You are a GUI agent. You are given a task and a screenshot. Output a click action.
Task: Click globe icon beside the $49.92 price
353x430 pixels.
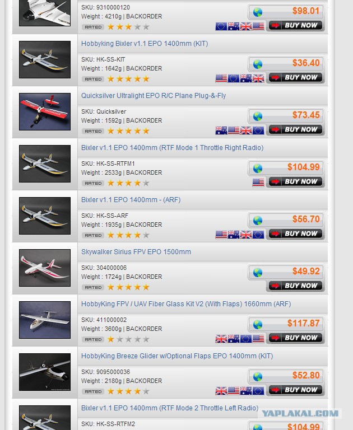tap(258, 273)
